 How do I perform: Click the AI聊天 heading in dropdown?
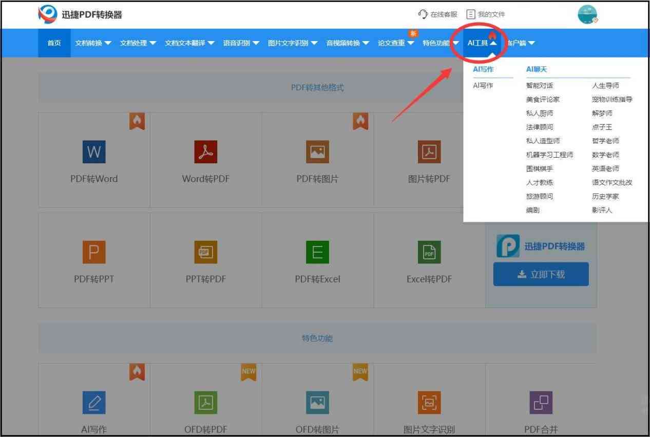click(x=537, y=69)
